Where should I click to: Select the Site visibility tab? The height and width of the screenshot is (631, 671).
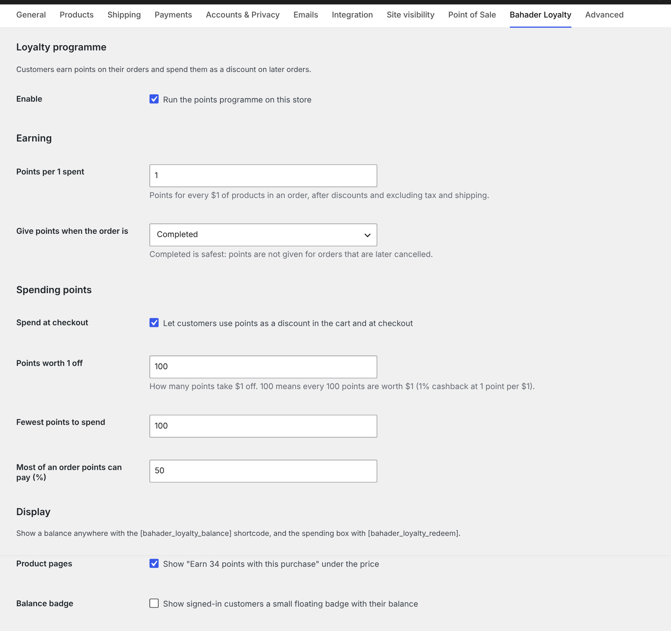[411, 15]
